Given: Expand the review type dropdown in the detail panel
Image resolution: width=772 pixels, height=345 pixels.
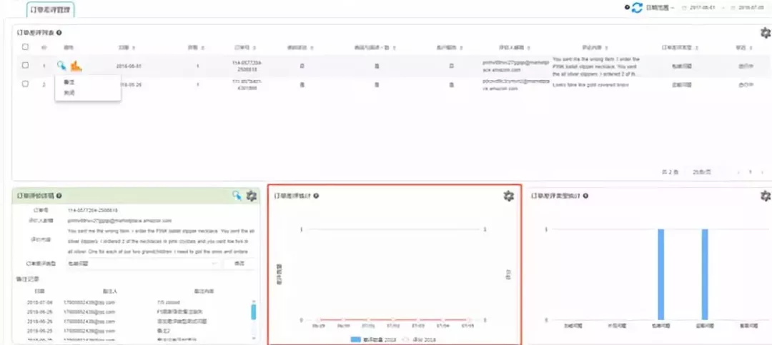Looking at the screenshot, I should 143,264.
